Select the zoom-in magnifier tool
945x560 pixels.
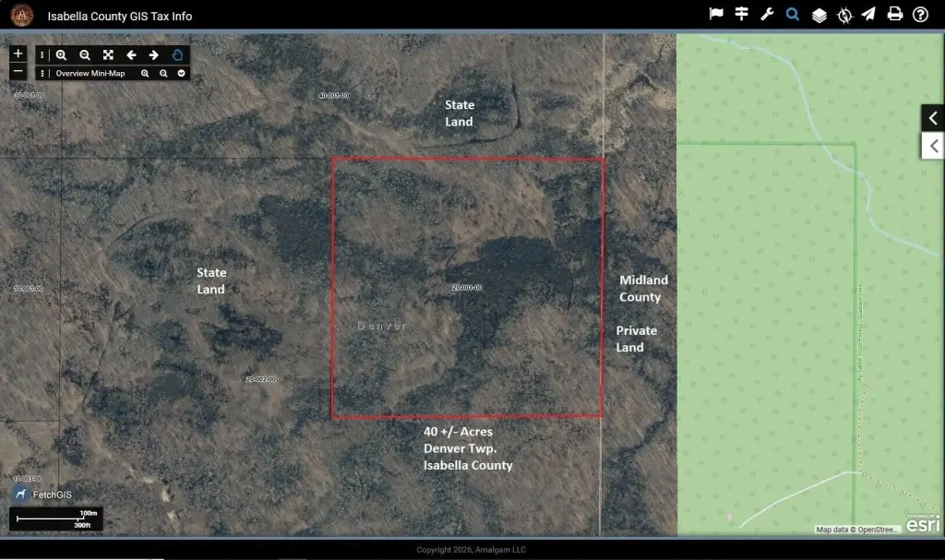[x=62, y=54]
